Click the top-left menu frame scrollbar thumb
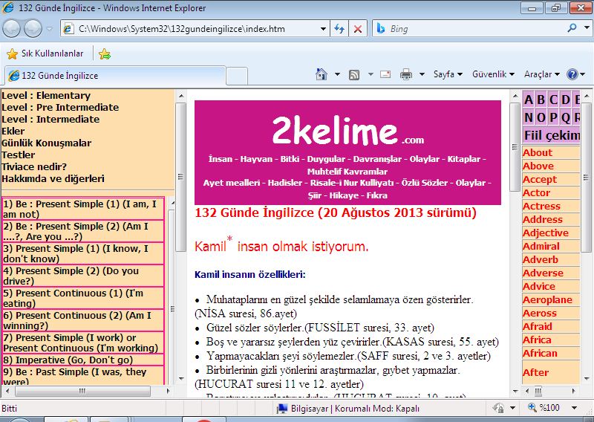The width and height of the screenshot is (594, 422). 180,177
